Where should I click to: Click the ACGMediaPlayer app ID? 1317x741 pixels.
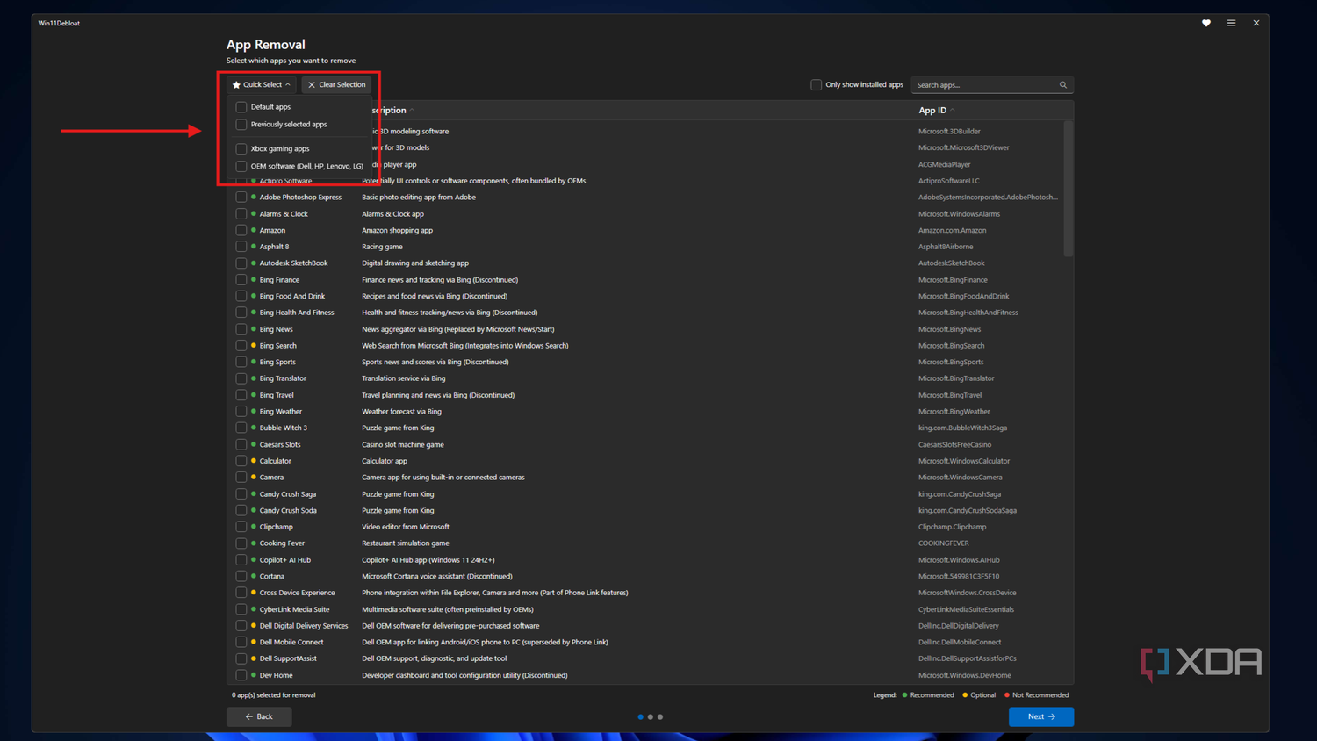tap(945, 164)
